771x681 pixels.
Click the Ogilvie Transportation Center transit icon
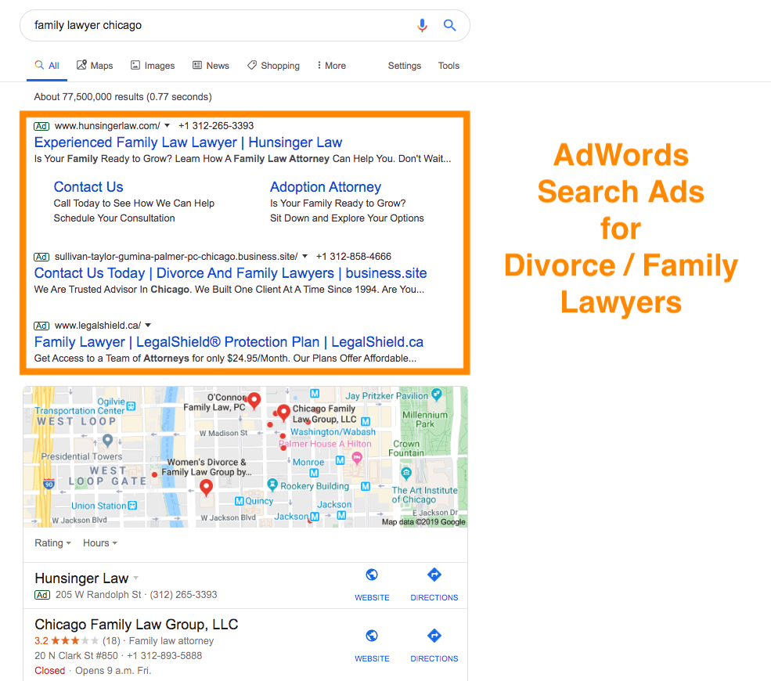coord(131,406)
